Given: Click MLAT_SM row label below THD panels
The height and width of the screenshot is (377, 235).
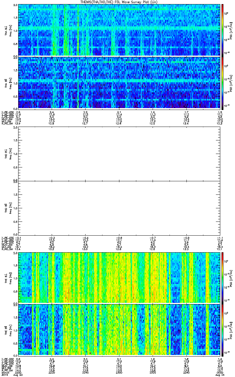Looking at the screenshot, I should [x=7, y=245].
